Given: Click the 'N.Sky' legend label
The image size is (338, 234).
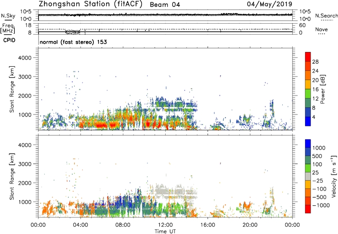Looking at the screenshot, I should click(x=8, y=16).
